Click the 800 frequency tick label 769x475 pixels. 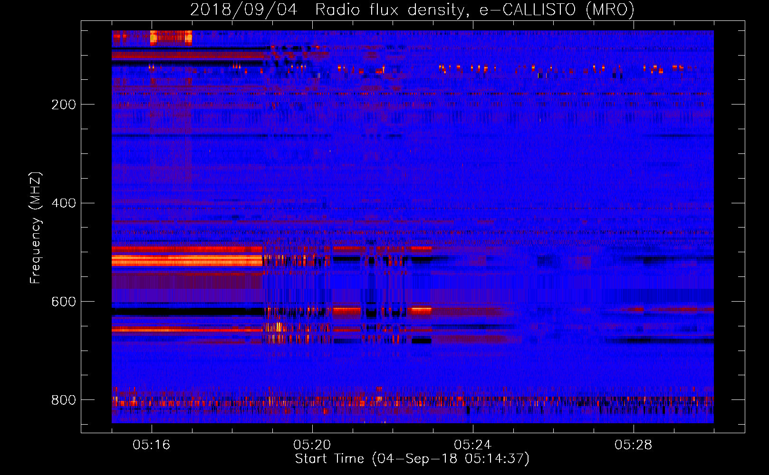64,400
